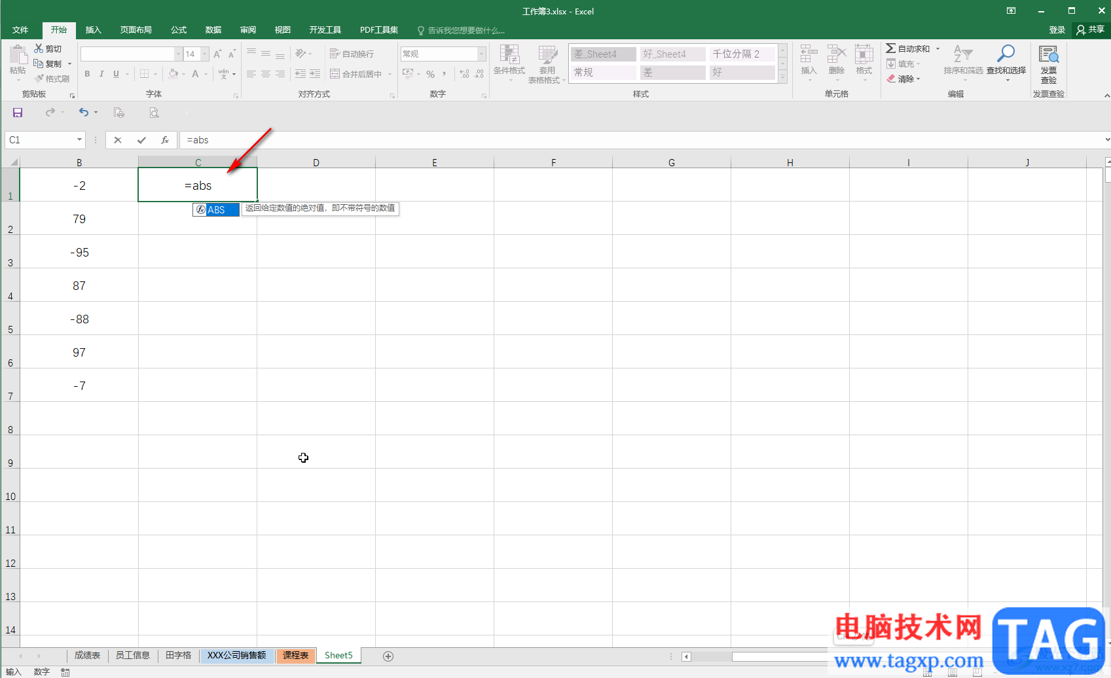
Task: Toggle middle vertical alignment
Action: click(x=266, y=54)
